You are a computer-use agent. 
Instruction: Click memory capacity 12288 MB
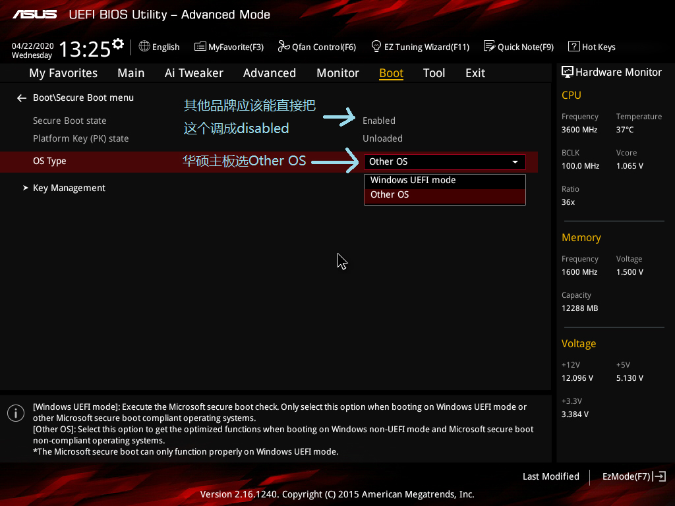[x=580, y=308]
